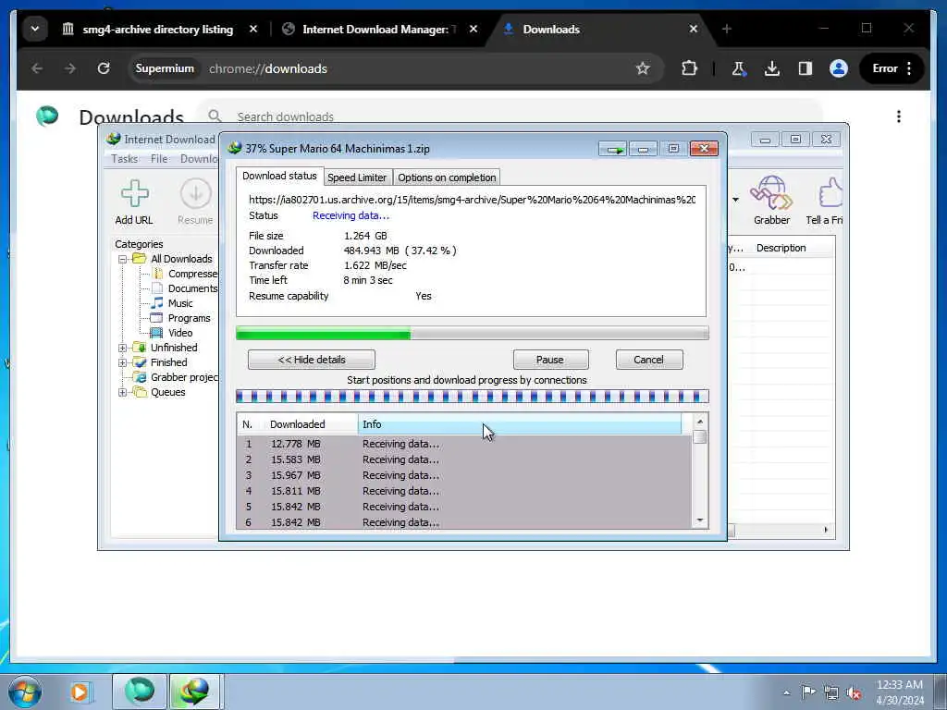The width and height of the screenshot is (947, 710).
Task: Cancel the Super Mario 64 download
Action: tap(648, 360)
